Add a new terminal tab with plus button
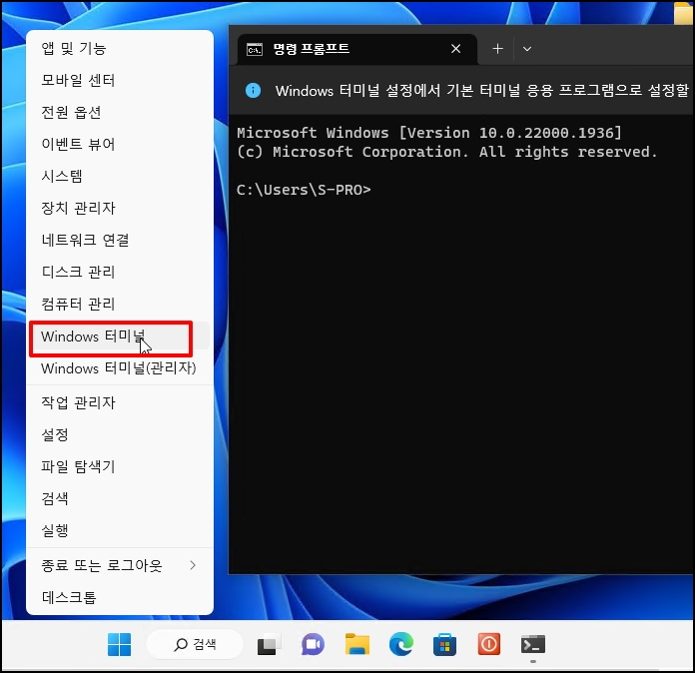 click(497, 49)
